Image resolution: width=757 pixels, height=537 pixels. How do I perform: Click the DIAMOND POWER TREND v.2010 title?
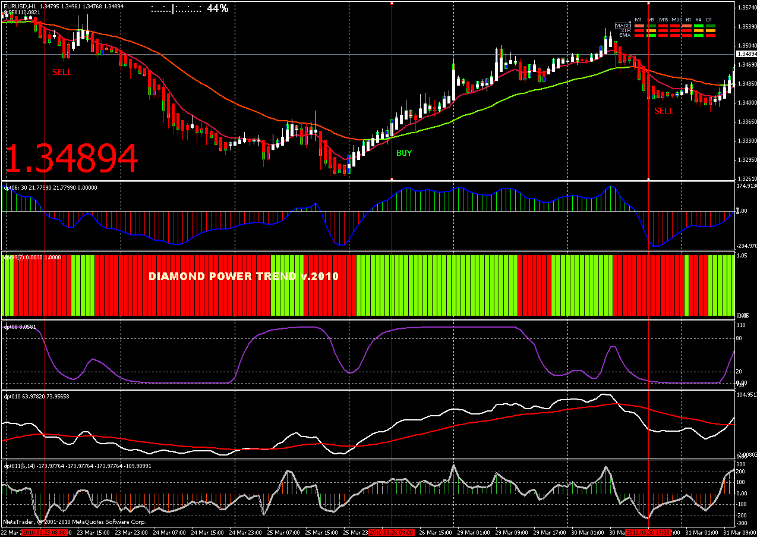244,277
